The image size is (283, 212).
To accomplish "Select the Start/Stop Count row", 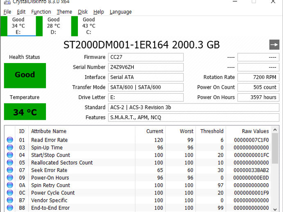I will pos(138,155).
